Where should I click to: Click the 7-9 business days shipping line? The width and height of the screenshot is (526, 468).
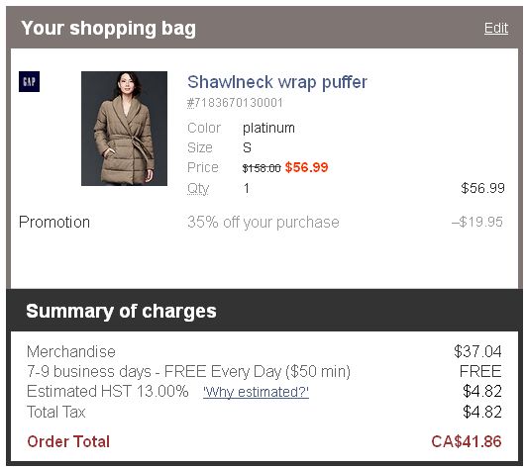[188, 371]
